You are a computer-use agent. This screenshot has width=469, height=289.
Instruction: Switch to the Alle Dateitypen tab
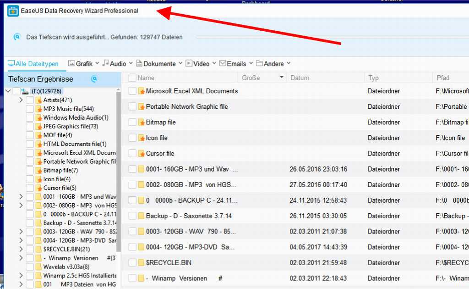click(33, 64)
